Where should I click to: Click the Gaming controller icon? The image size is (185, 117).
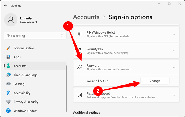[8, 84]
